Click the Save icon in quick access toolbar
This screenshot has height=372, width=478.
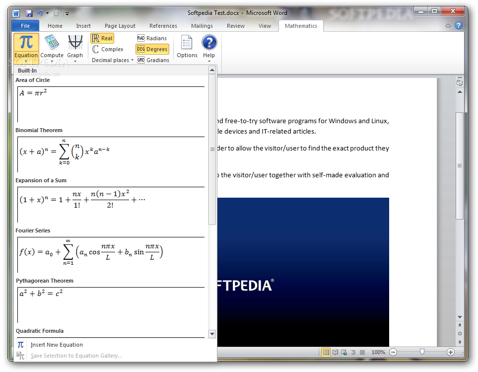[x=29, y=13]
